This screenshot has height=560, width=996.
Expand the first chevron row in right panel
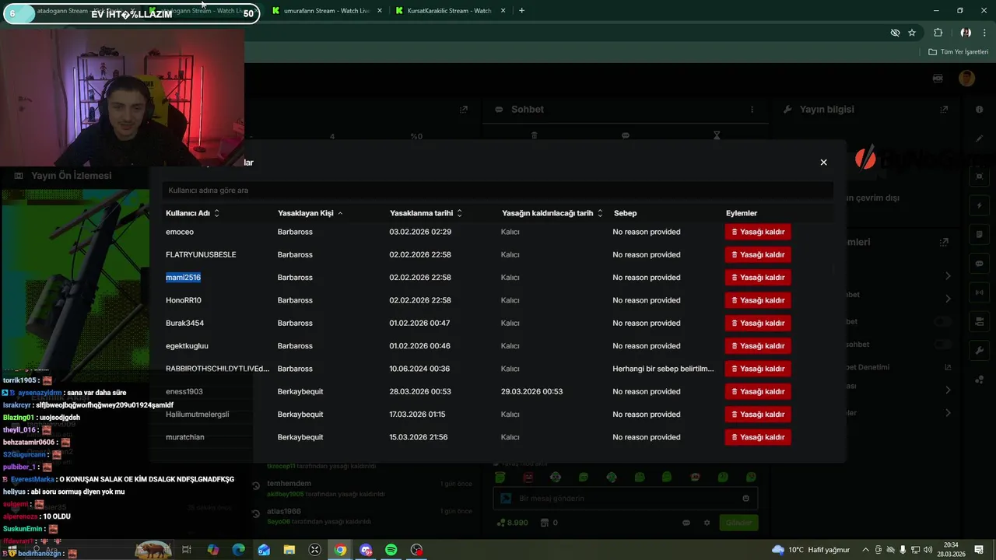coord(948,276)
